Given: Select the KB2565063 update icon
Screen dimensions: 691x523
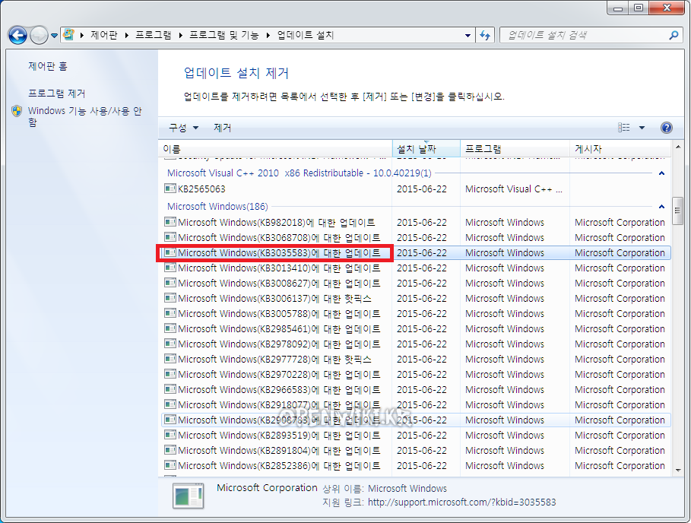Looking at the screenshot, I should 170,189.
